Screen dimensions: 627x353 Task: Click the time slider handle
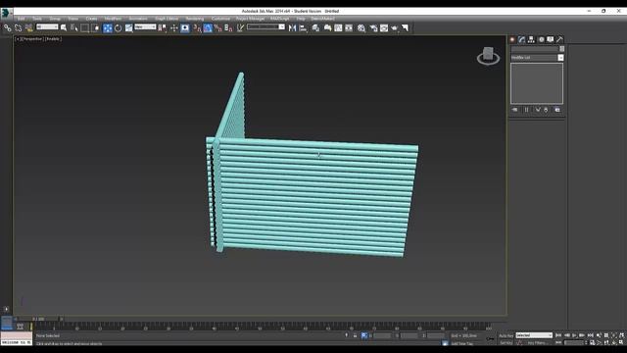pos(39,319)
